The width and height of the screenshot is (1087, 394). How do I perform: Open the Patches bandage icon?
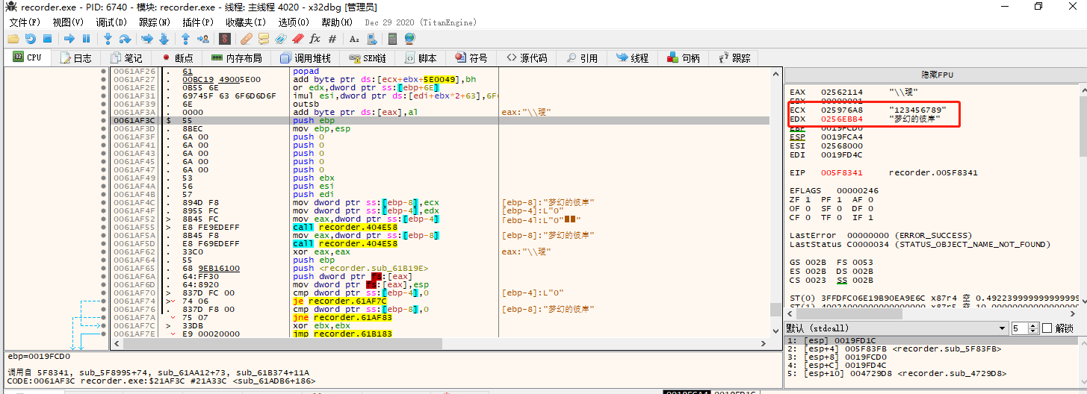[x=247, y=39]
